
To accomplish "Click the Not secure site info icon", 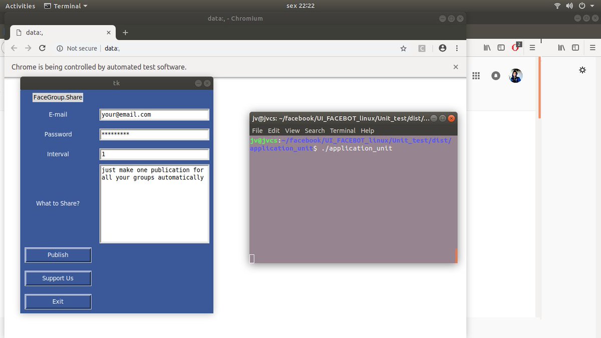I will [x=60, y=49].
